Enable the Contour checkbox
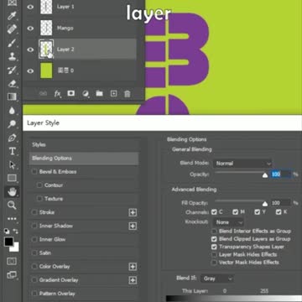302x302 pixels. [39, 185]
